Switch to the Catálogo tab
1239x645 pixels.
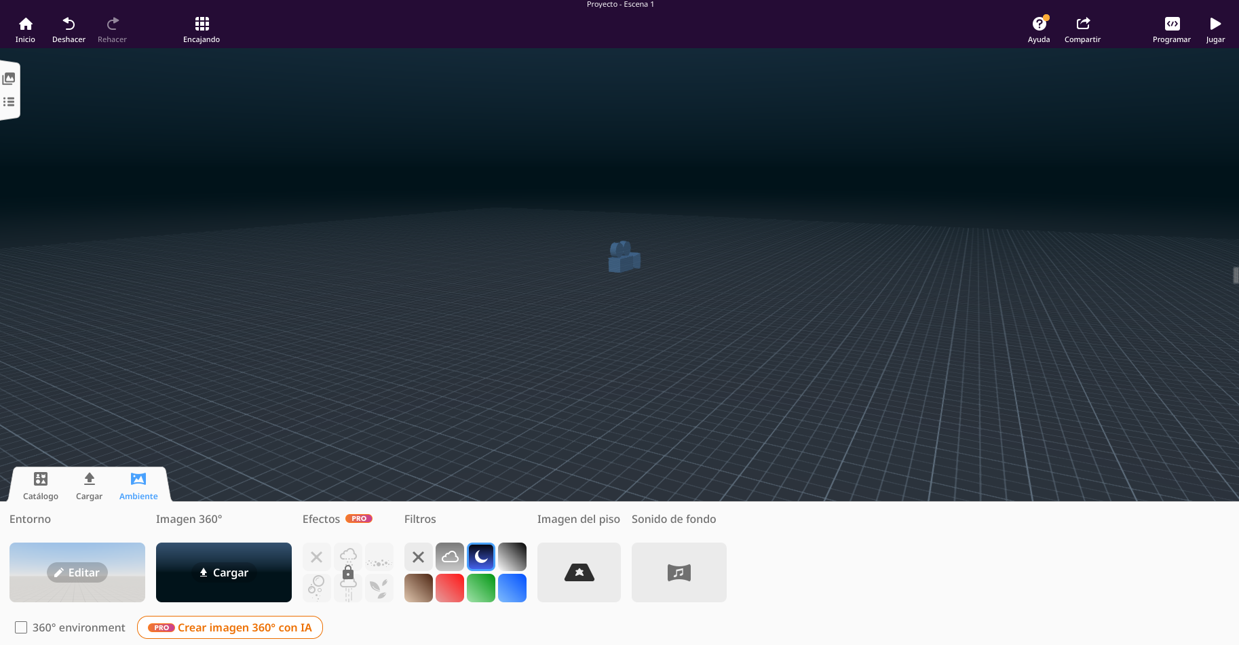click(x=41, y=486)
